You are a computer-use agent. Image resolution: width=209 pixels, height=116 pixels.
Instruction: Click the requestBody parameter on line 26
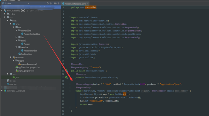pos(181,91)
